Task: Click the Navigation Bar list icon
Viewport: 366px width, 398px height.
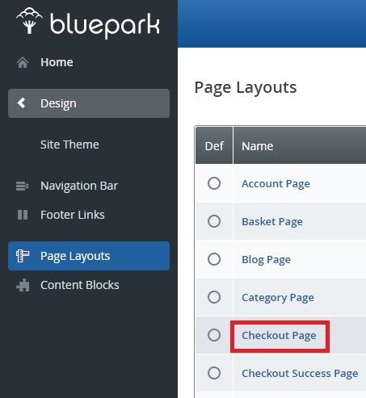Action: point(23,186)
